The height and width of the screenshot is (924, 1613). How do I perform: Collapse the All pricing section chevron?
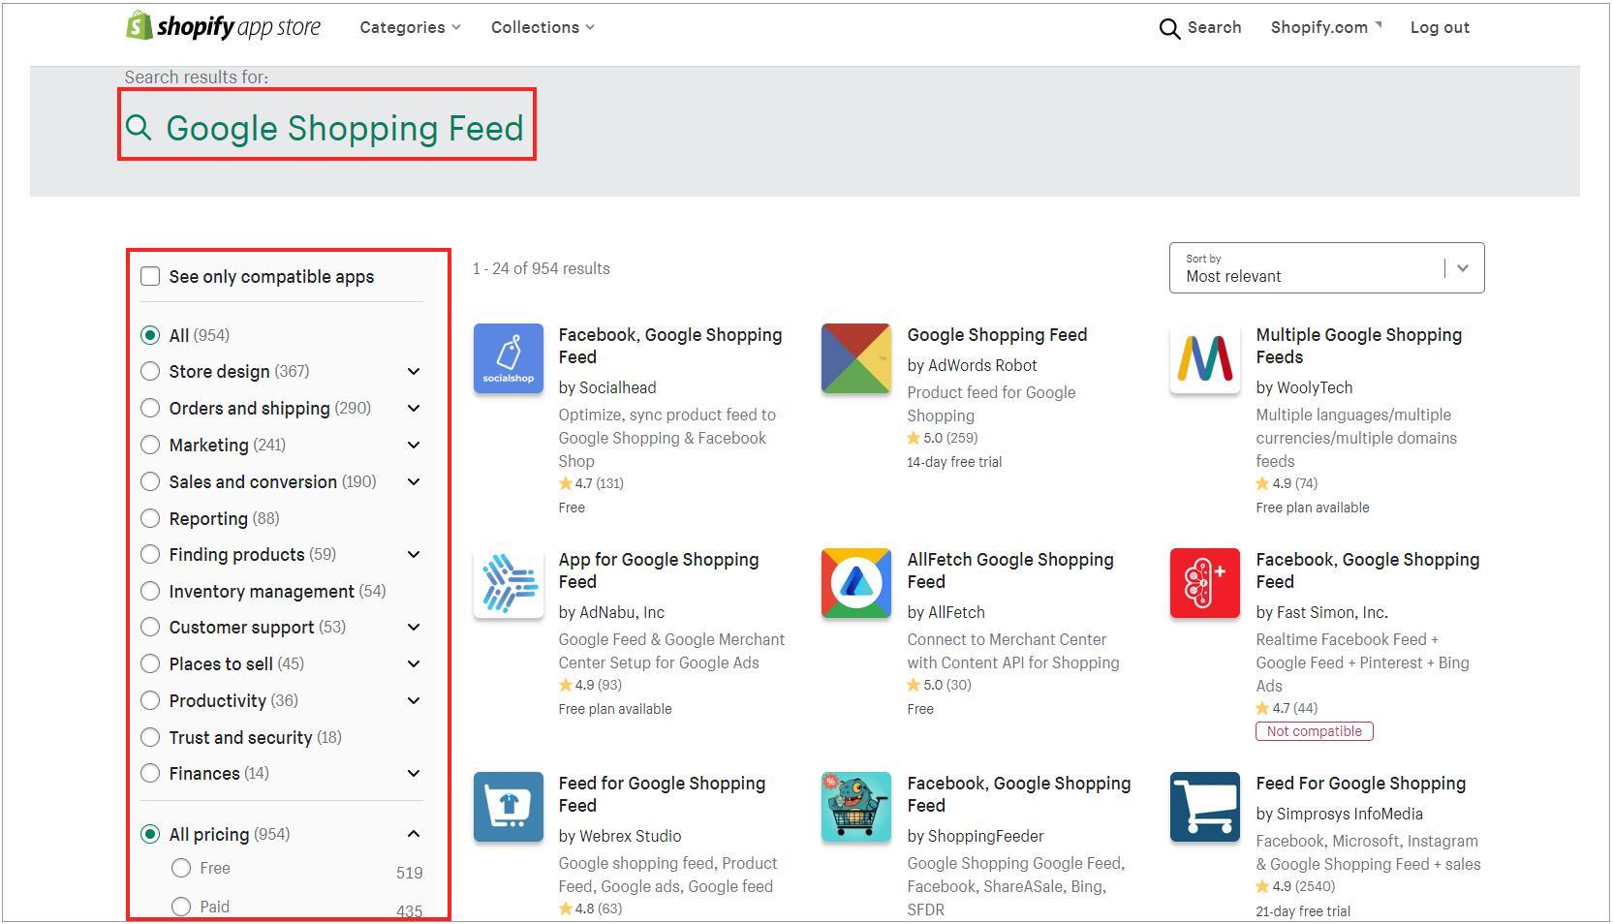click(x=414, y=834)
